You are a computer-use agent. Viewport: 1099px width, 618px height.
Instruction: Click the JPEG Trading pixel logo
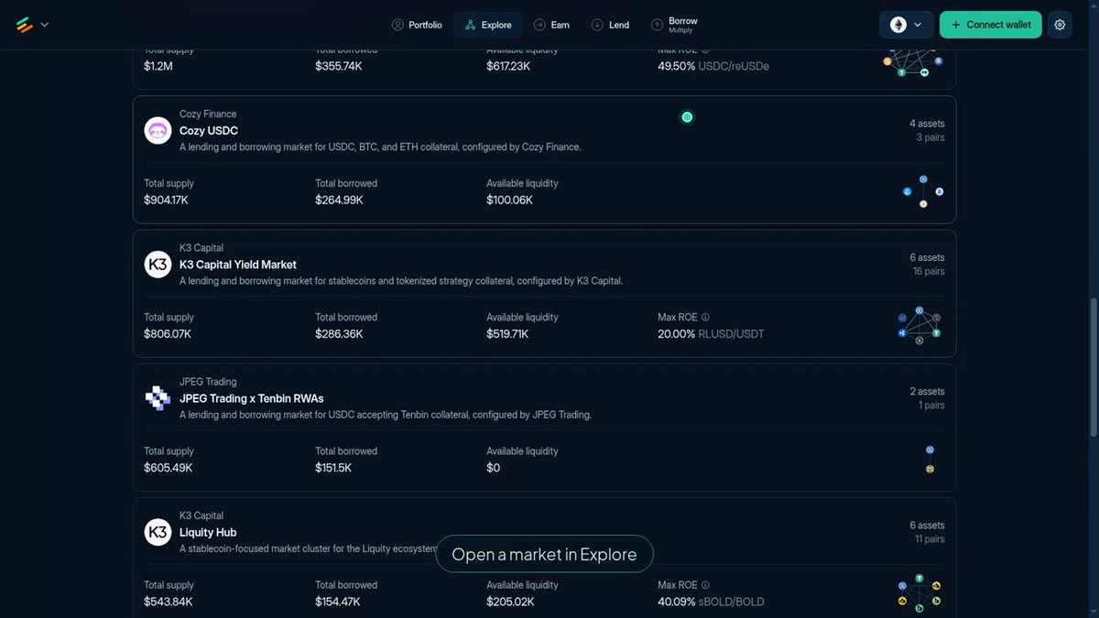click(x=158, y=398)
